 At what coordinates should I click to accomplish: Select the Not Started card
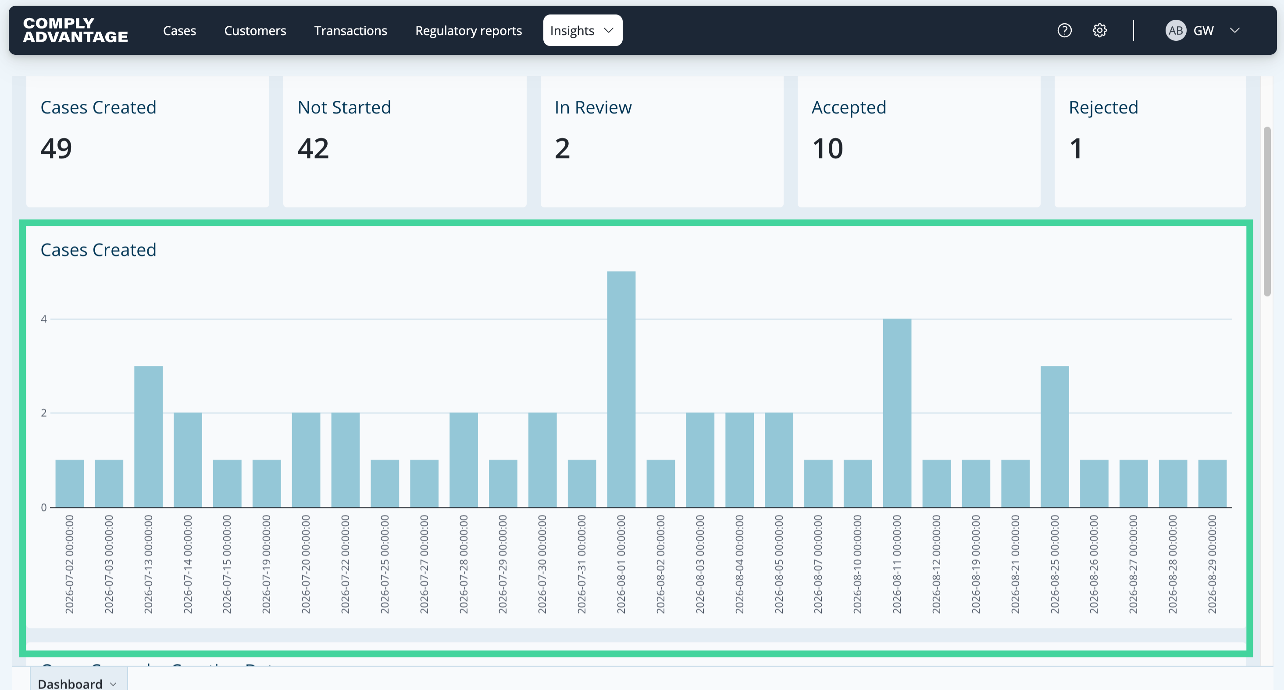coord(405,142)
